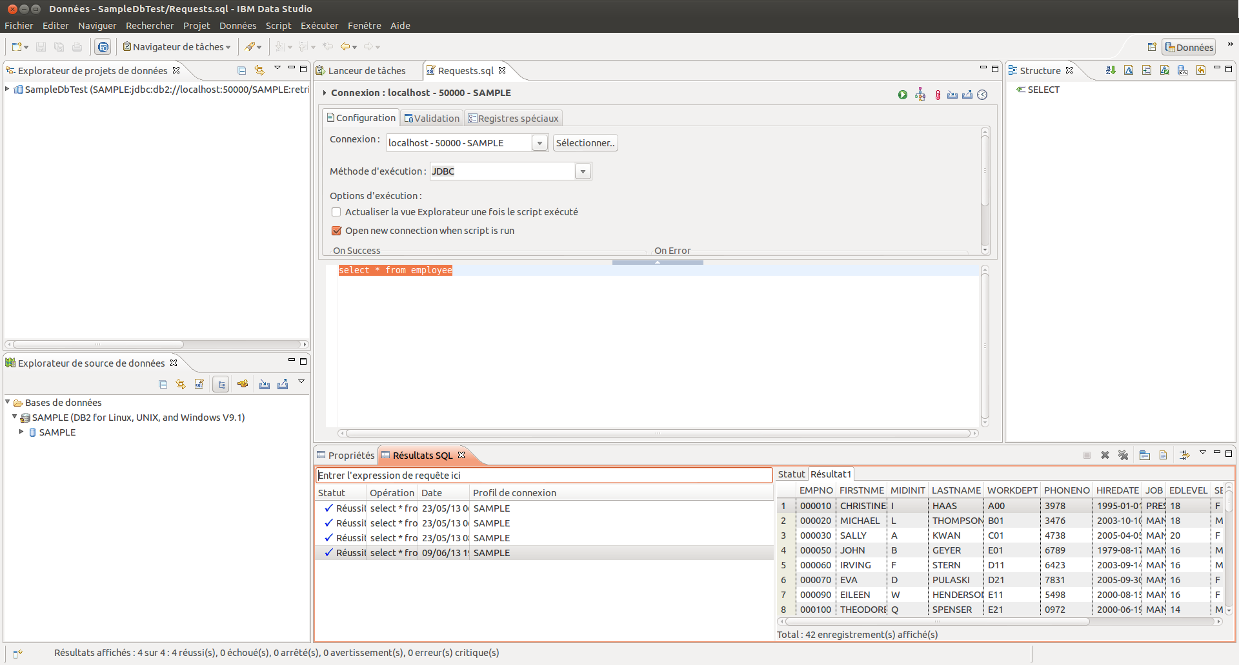The height and width of the screenshot is (665, 1239).
Task: Collapse all in Explorateur de projets de données
Action: point(241,70)
